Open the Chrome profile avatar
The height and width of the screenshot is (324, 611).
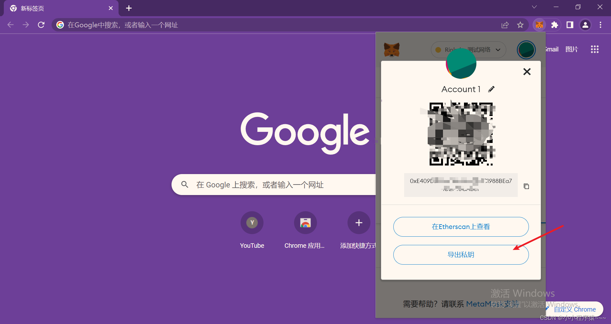click(585, 25)
